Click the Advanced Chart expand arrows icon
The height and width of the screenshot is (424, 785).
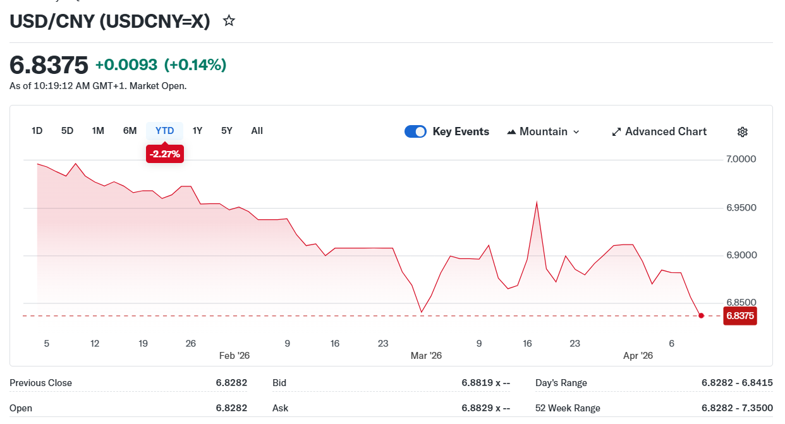(x=616, y=131)
